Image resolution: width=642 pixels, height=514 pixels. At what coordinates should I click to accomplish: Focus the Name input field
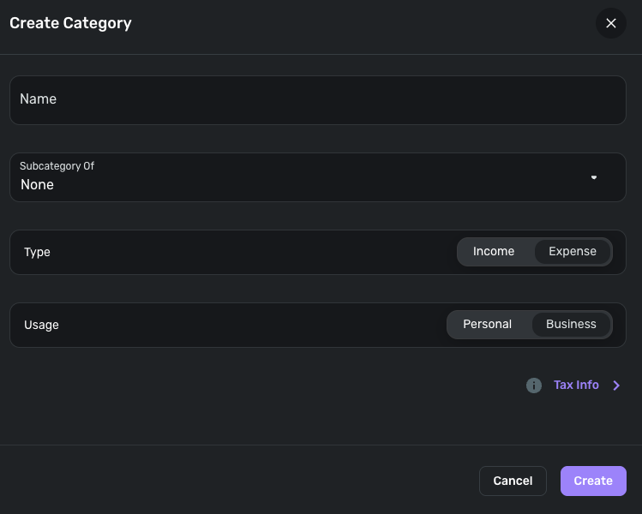[x=317, y=100]
